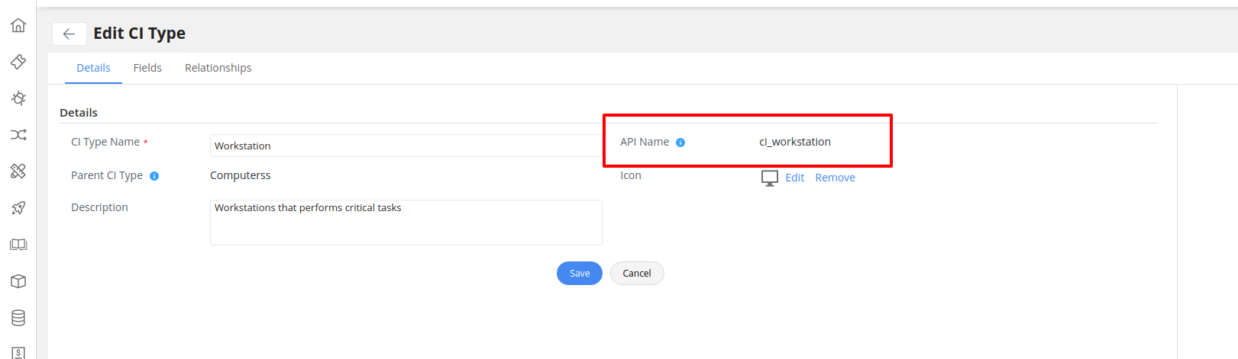Open the Solutions book icon
This screenshot has width=1238, height=359.
pyautogui.click(x=18, y=245)
